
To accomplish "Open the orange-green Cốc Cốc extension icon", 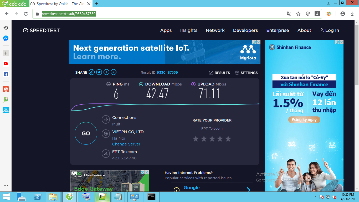I will click(x=329, y=14).
